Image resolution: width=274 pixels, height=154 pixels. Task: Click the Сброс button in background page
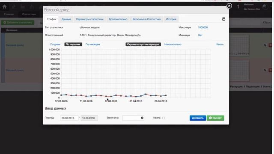pyautogui.click(x=267, y=23)
